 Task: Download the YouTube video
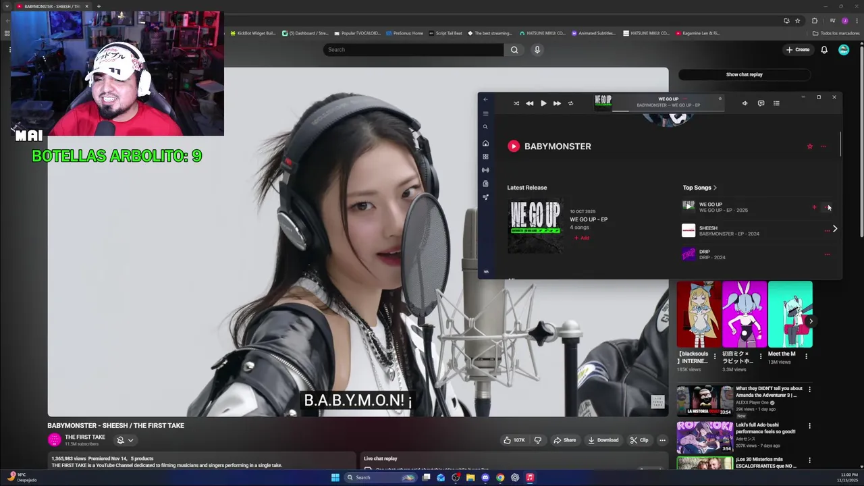[603, 440]
